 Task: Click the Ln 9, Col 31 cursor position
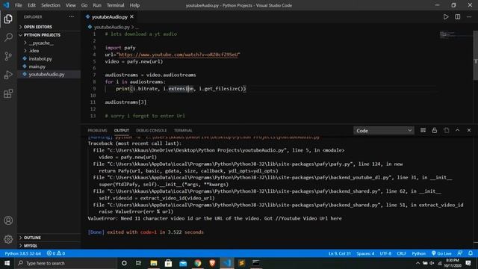[340, 253]
